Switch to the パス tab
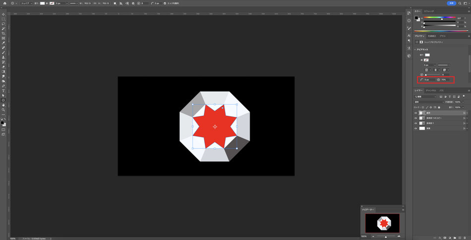Screen dimensions: 471x240 (442, 90)
